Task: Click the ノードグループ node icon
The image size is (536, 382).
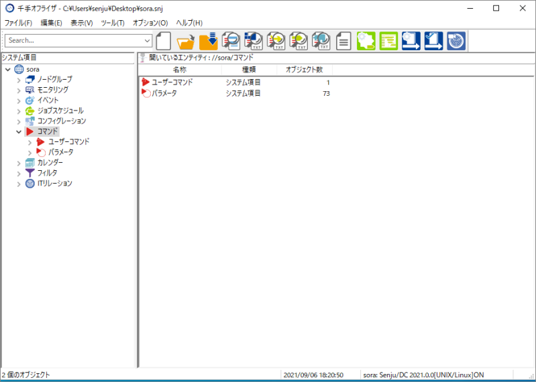Action: [30, 80]
